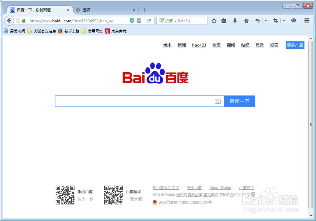
Task: Click the 登录 login link
Action: click(259, 45)
